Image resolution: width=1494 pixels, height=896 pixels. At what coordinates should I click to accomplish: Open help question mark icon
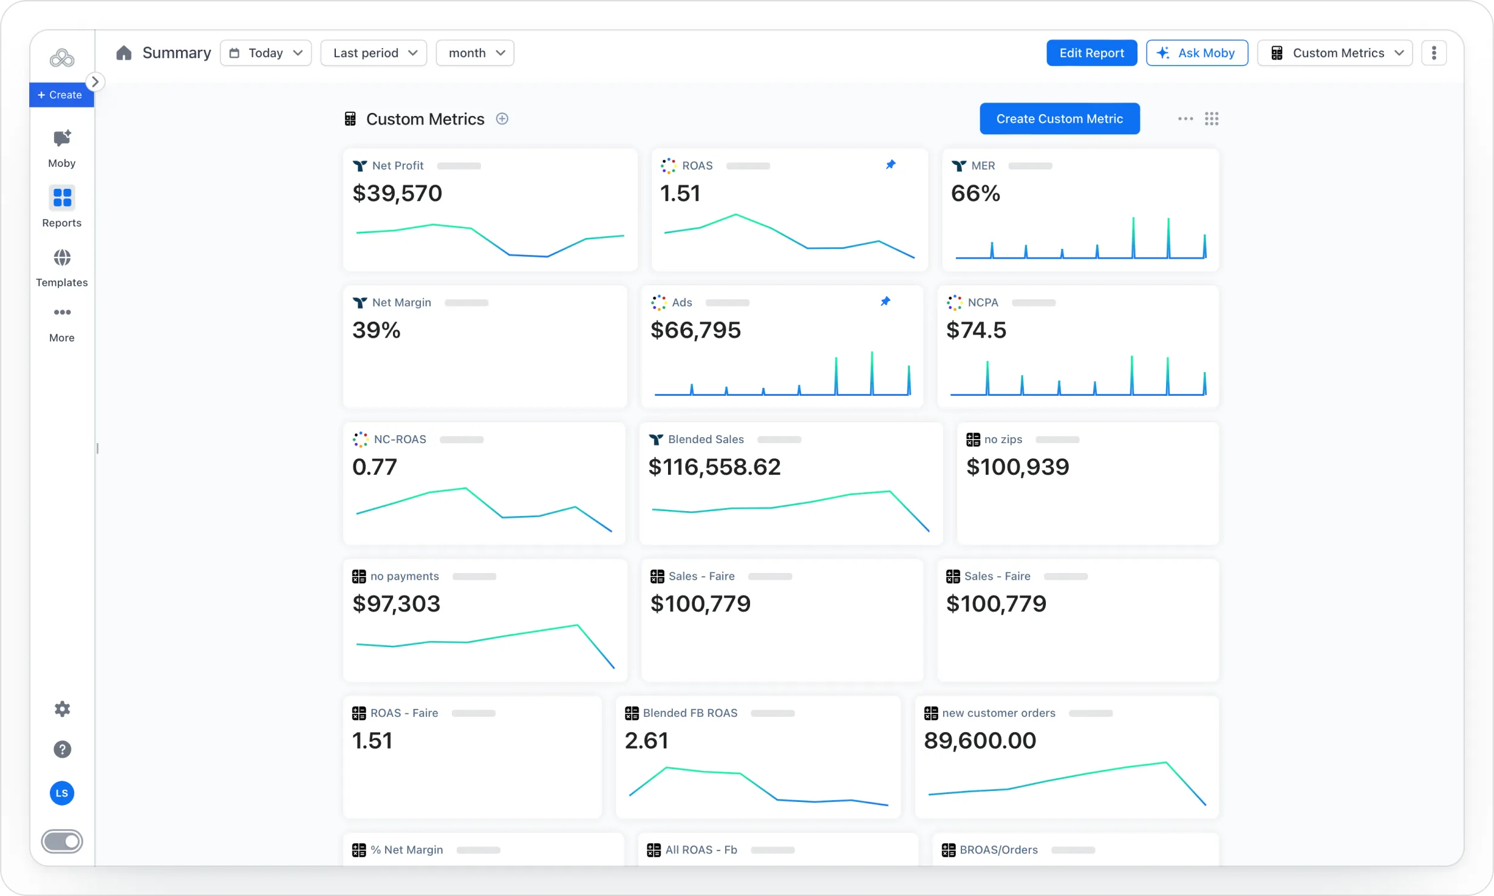click(x=62, y=749)
